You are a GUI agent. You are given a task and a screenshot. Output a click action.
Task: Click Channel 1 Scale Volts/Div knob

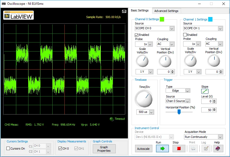coord(190,61)
